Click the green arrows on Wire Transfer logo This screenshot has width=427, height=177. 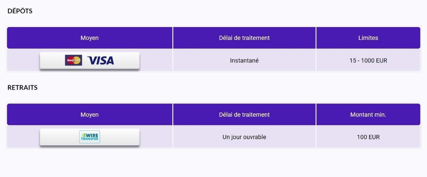click(x=83, y=135)
